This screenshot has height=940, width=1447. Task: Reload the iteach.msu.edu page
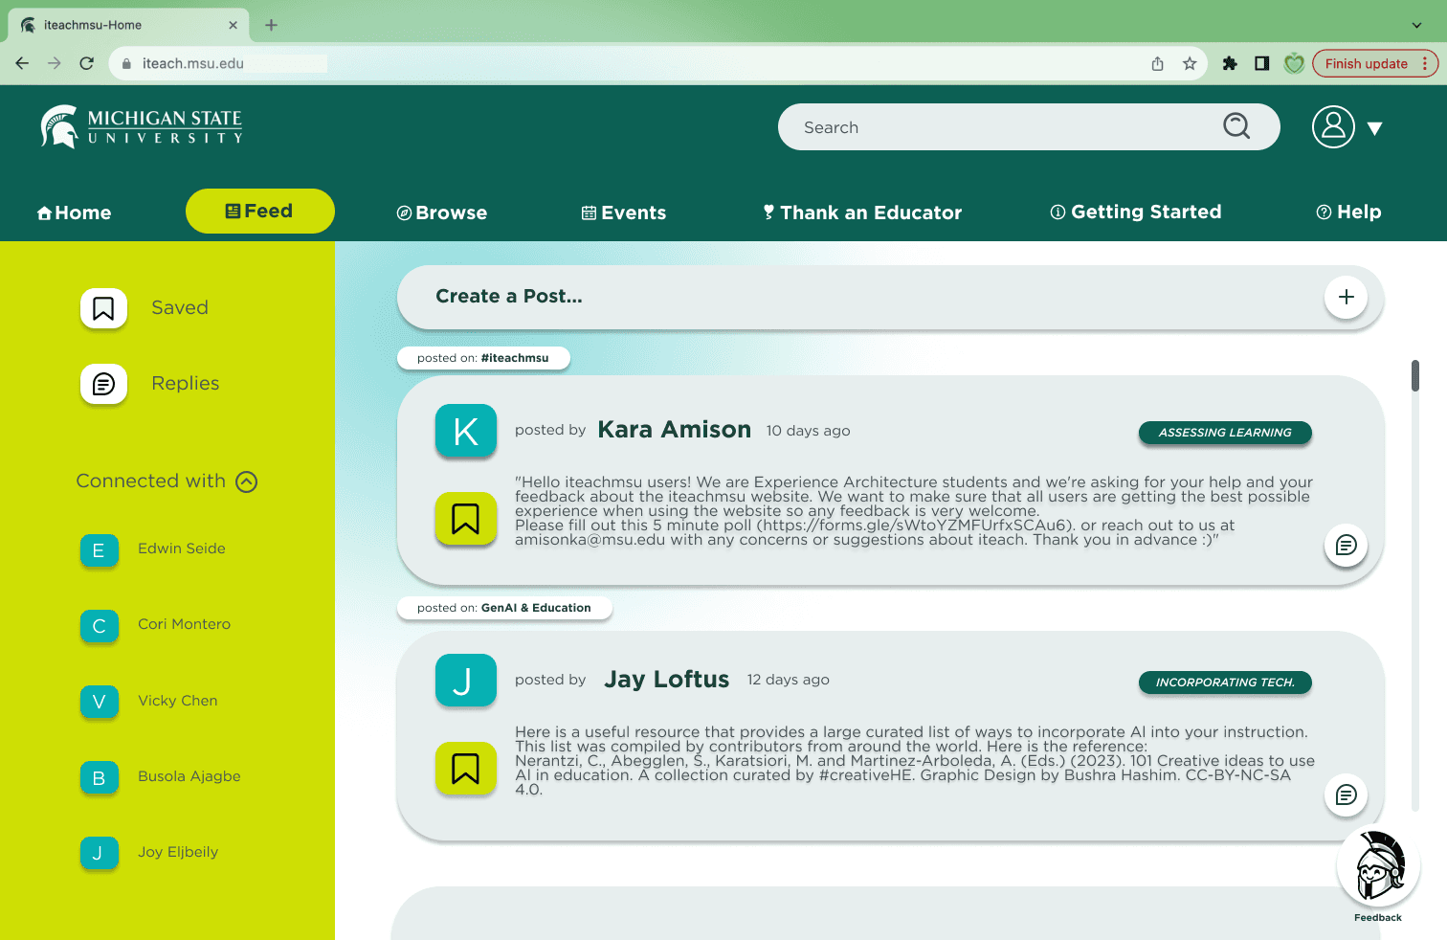pyautogui.click(x=87, y=63)
